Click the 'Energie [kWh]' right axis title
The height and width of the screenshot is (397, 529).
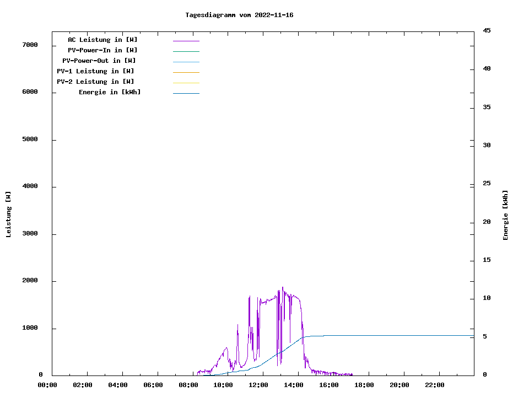[506, 215]
